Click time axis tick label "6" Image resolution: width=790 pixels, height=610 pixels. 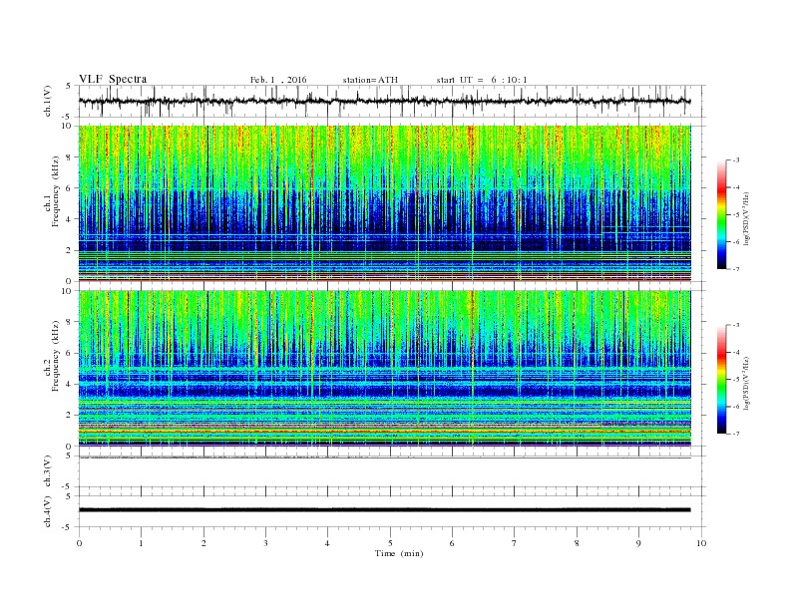[x=452, y=543]
